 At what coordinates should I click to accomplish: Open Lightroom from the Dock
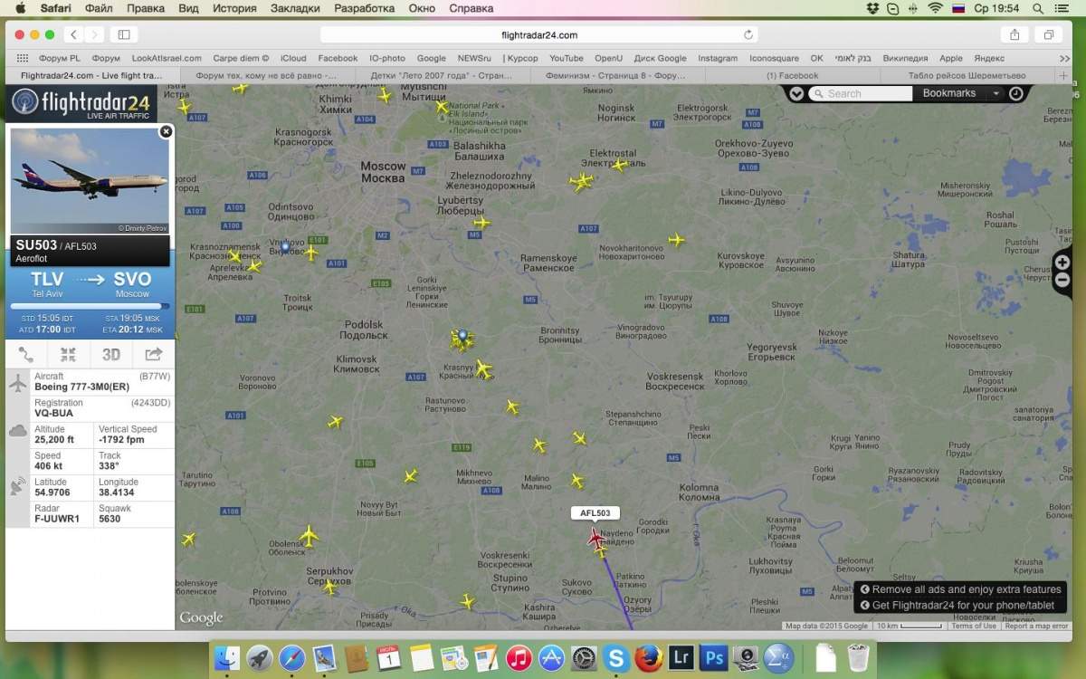click(680, 657)
